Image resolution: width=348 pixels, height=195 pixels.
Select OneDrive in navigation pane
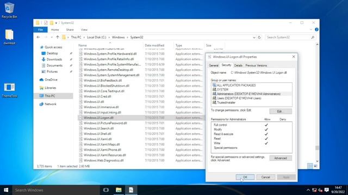tap(51, 80)
